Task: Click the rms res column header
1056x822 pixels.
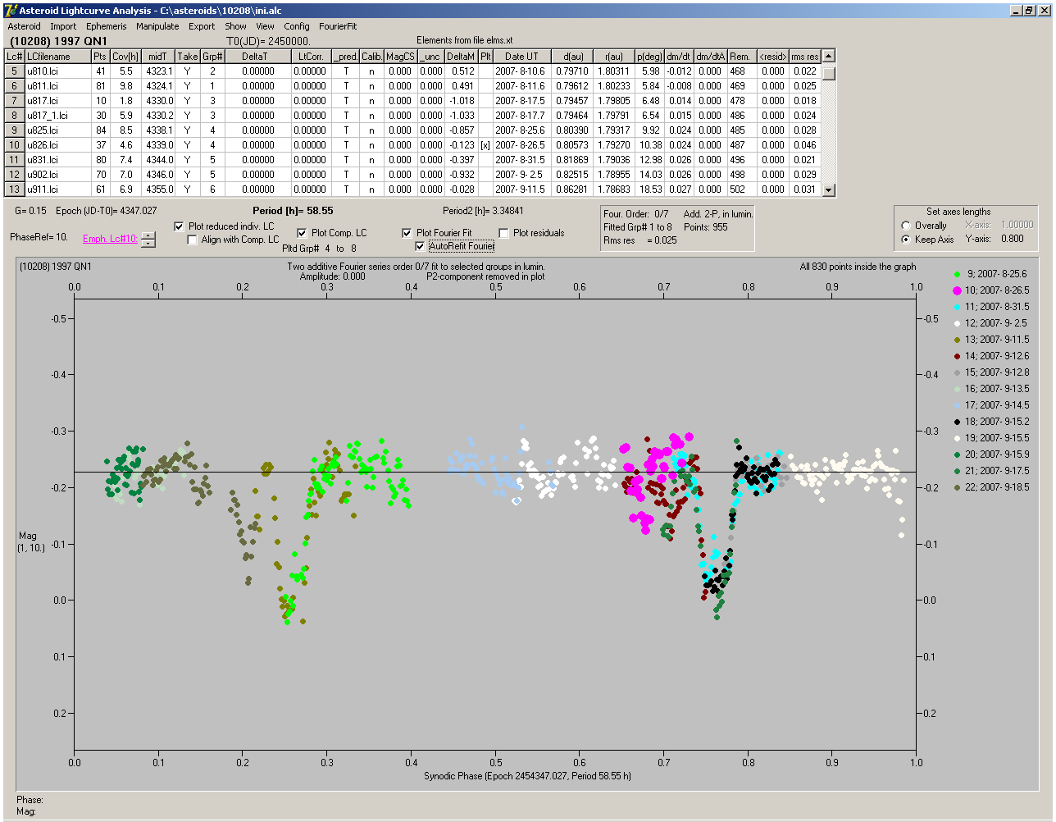Action: click(x=805, y=57)
